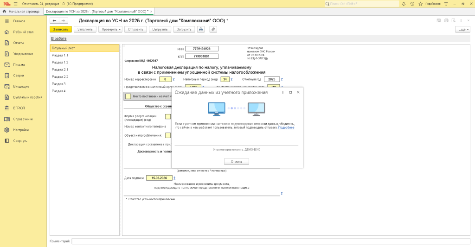
Task: Close the Декларация по УСН tab
Action: tap(151, 12)
